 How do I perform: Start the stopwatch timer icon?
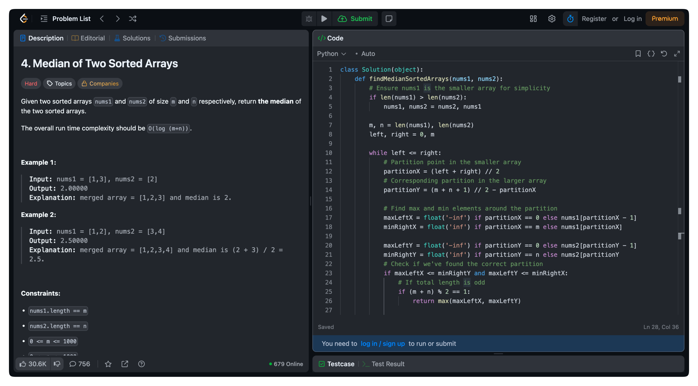(x=570, y=19)
